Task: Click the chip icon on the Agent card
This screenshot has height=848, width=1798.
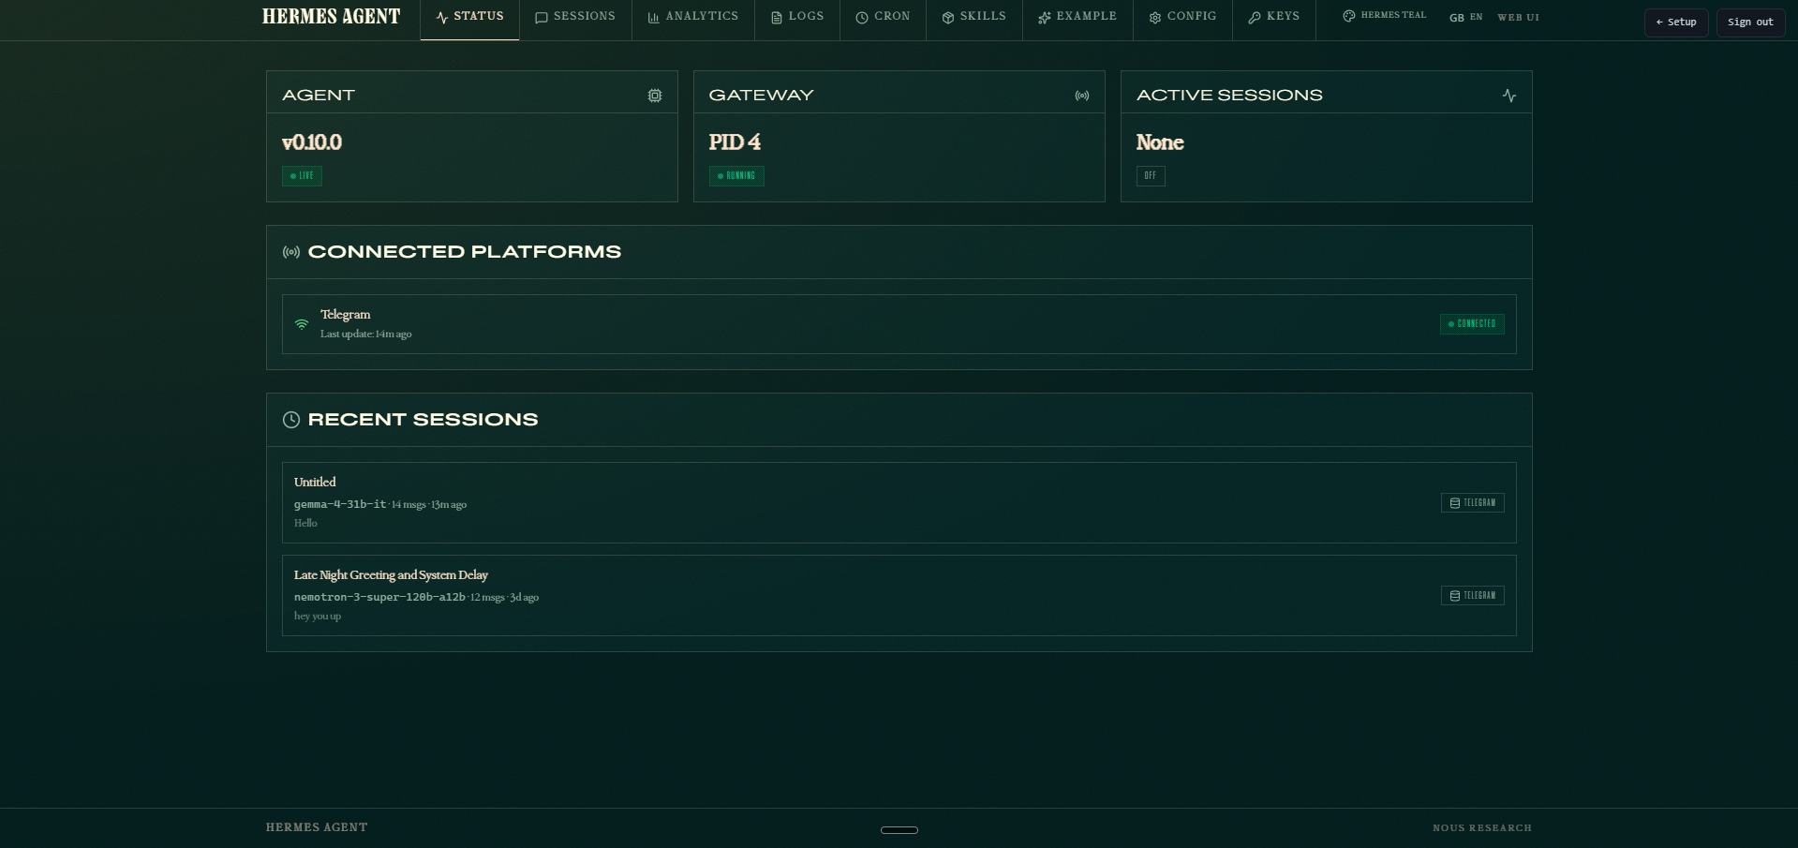Action: tap(654, 95)
